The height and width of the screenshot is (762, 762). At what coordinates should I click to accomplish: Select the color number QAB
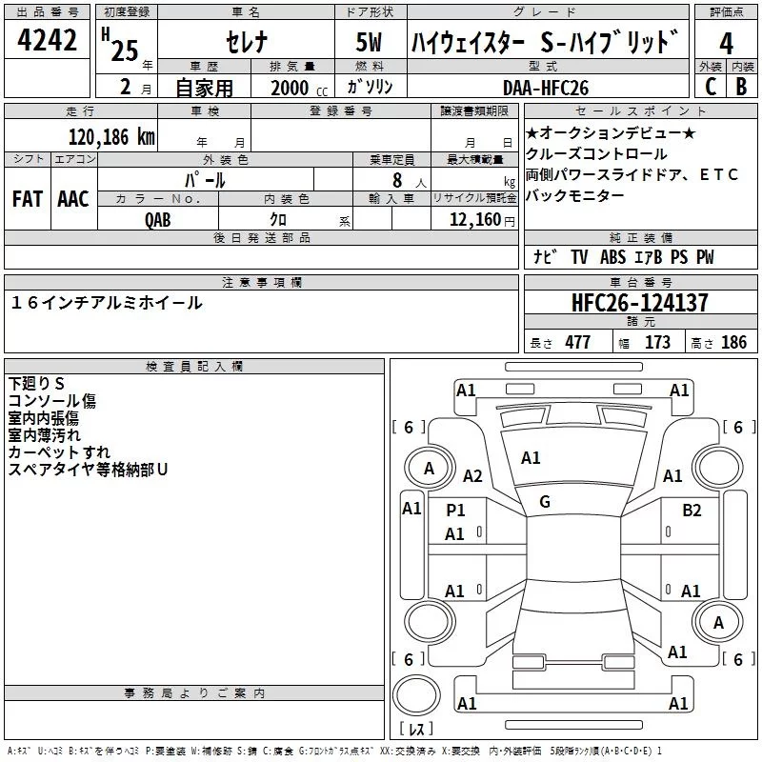(158, 220)
